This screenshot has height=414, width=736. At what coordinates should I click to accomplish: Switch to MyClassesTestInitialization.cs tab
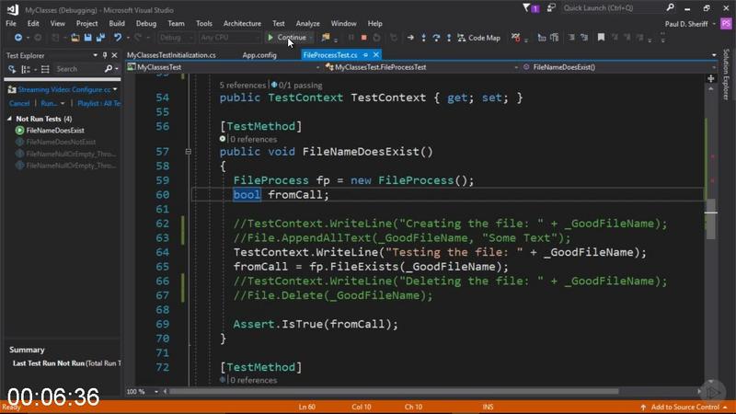171,55
